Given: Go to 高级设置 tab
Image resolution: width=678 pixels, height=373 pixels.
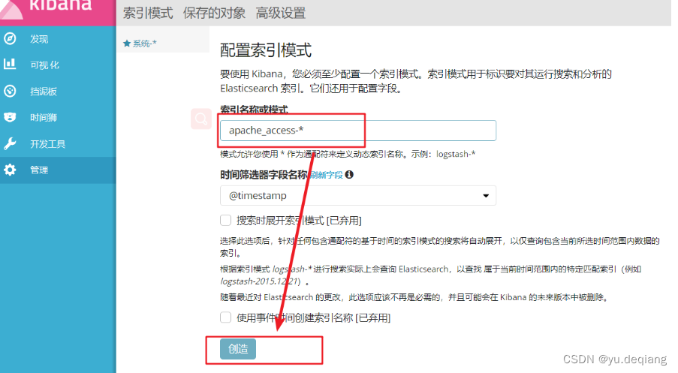Looking at the screenshot, I should point(281,13).
